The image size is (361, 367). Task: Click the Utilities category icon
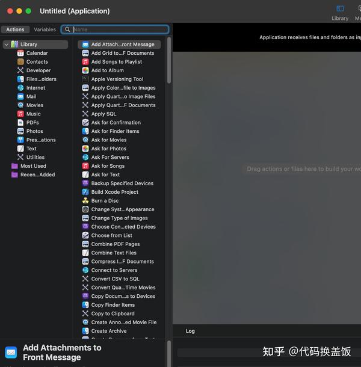coord(20,157)
